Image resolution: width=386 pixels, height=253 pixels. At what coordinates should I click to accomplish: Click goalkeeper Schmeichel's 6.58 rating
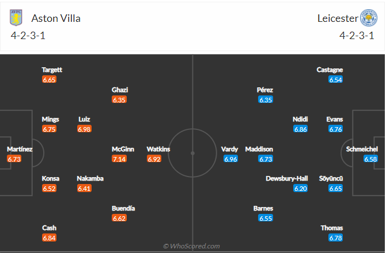coord(370,159)
